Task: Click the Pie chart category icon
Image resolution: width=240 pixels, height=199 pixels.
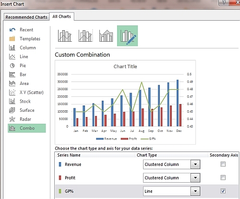Action: (x=12, y=66)
